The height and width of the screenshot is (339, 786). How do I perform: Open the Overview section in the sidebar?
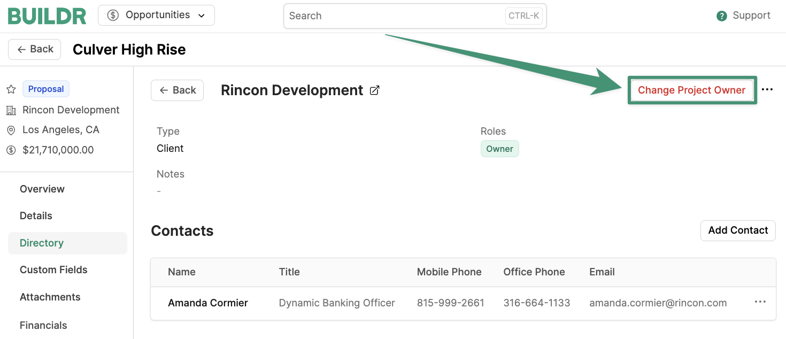(42, 189)
